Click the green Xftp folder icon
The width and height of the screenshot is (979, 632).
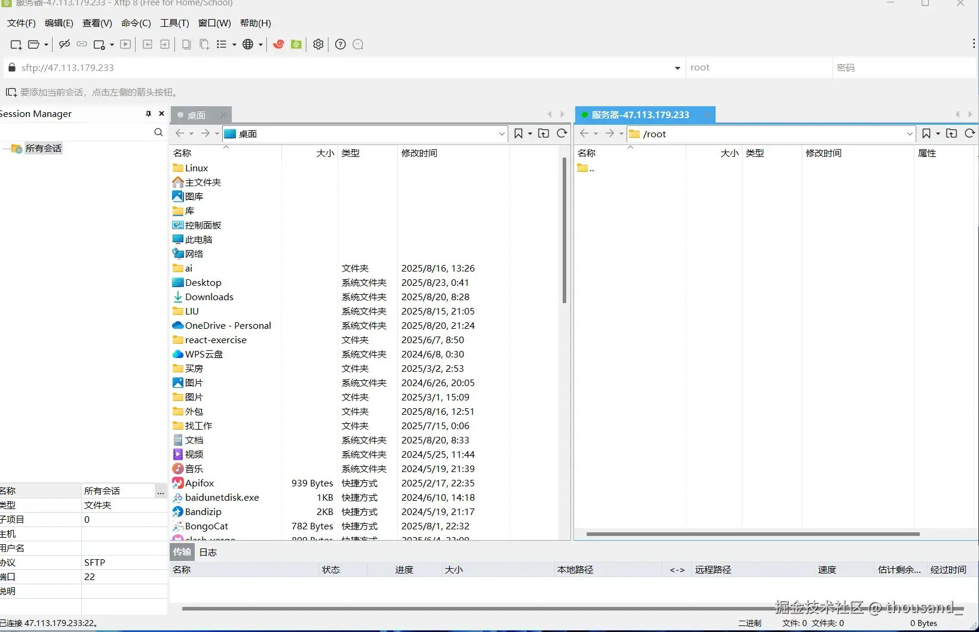coord(296,44)
